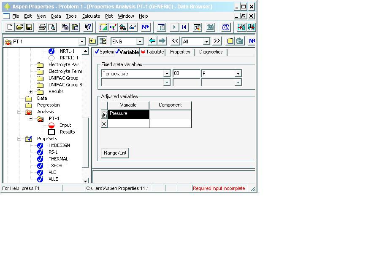Click the first red-arrow link icon in toolbar
390x267 pixels.
click(x=241, y=27)
